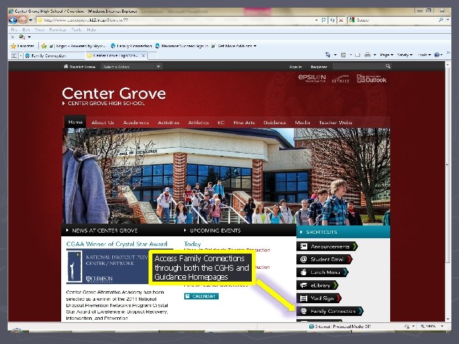The height and width of the screenshot is (344, 459).
Task: Open the Help menu
Action: [91, 29]
